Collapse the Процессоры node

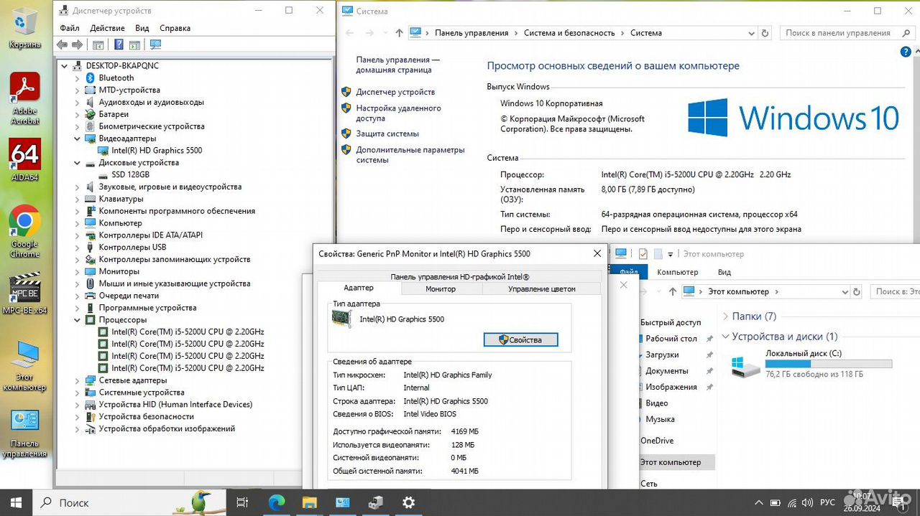78,320
